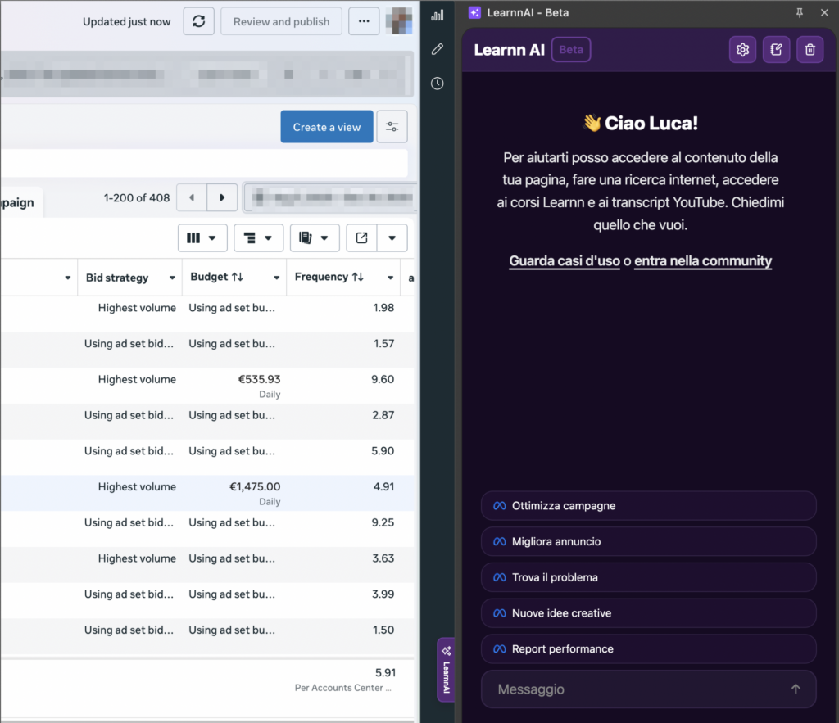Screen dimensions: 839x723
Task: Select the Ottimizza campagne suggestion
Action: (648, 506)
